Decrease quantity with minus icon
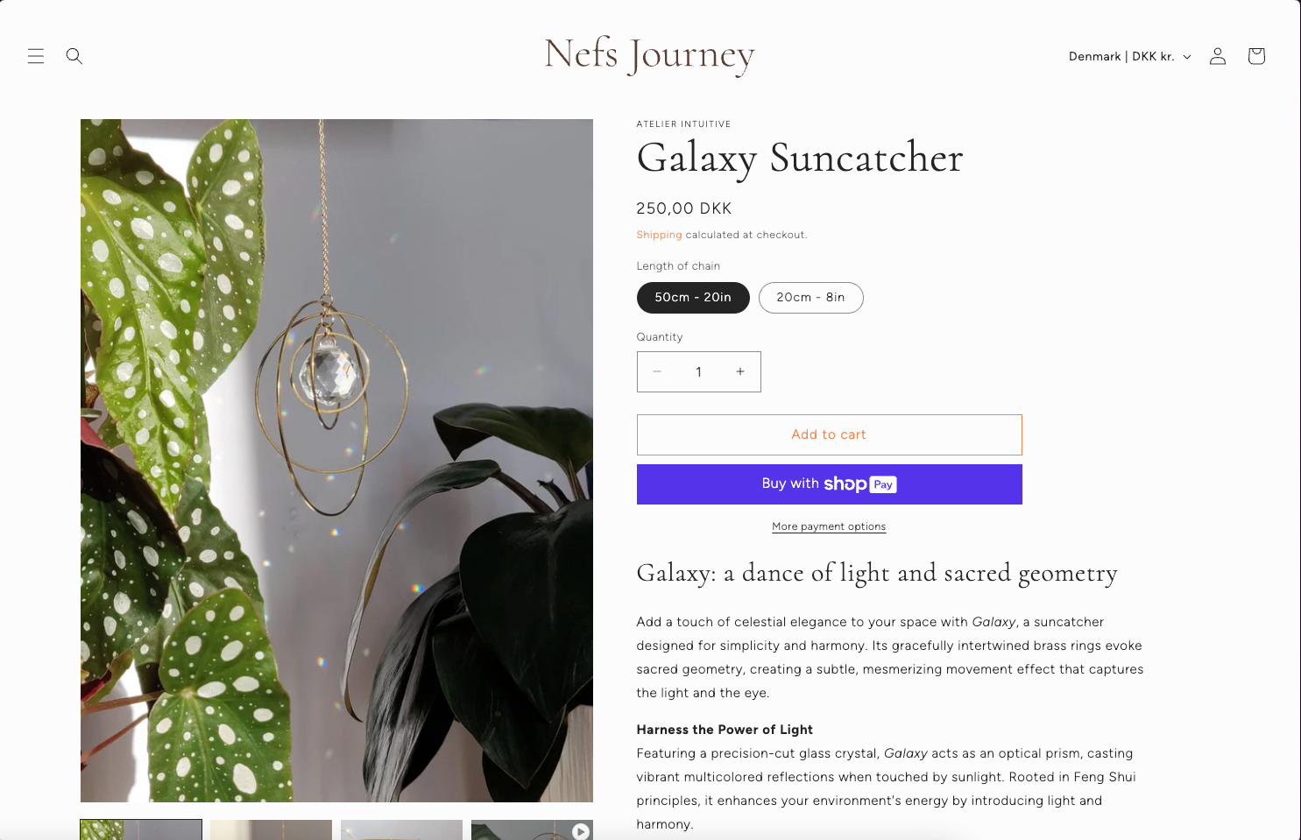This screenshot has width=1301, height=840. click(x=657, y=371)
